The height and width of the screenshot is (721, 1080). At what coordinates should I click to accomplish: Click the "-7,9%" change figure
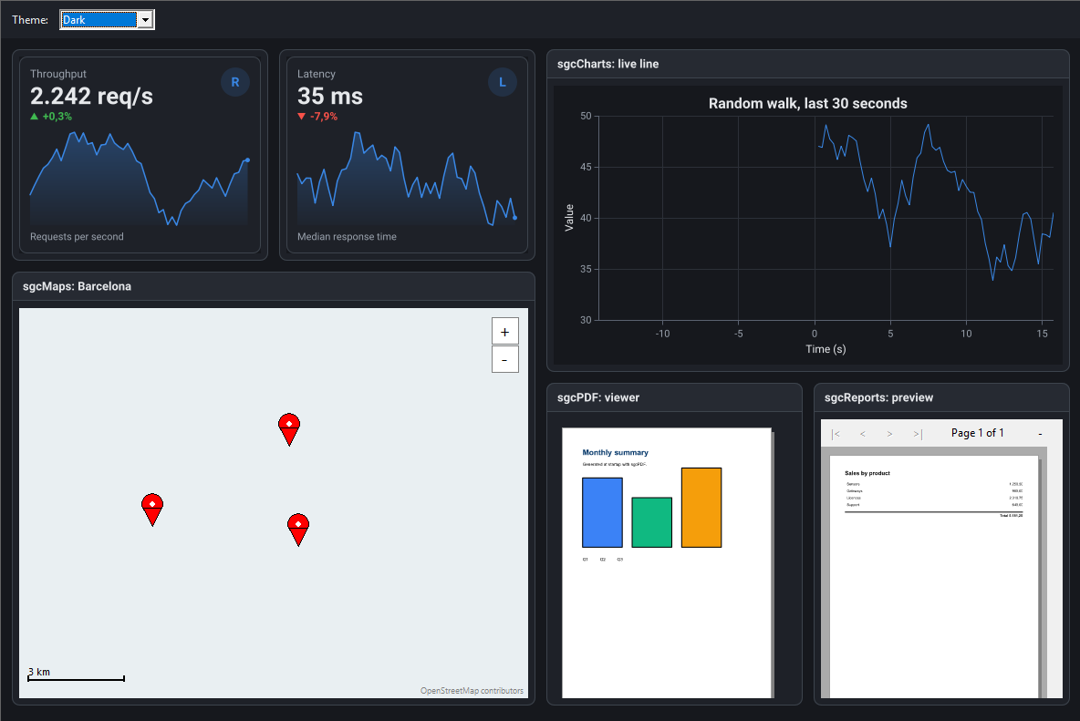[324, 117]
